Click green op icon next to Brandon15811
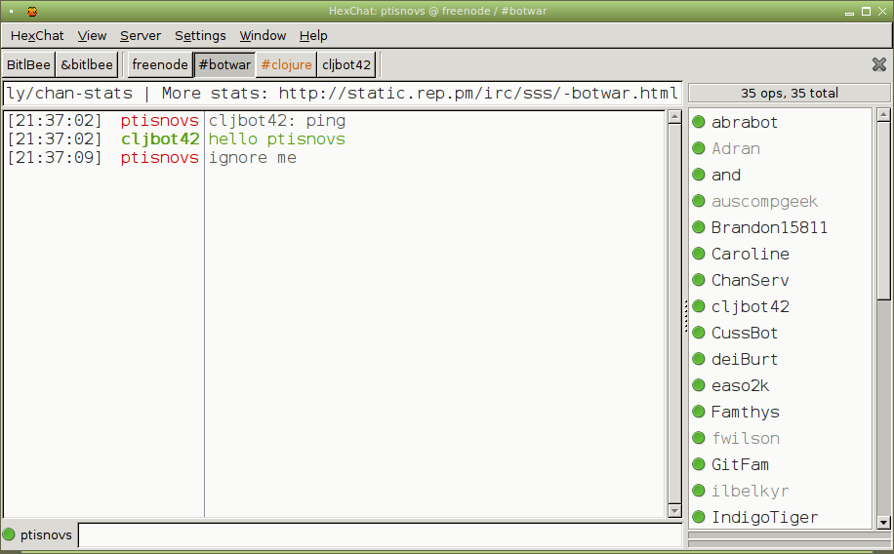The width and height of the screenshot is (894, 554). (699, 227)
